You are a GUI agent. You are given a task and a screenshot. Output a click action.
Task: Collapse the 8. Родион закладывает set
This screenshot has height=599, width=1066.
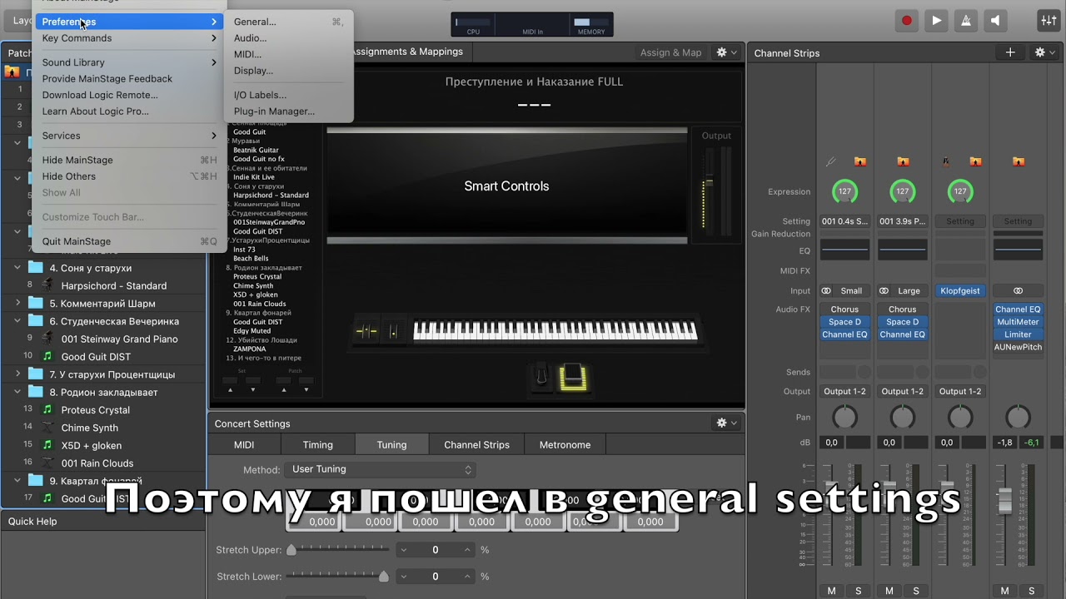coord(17,392)
